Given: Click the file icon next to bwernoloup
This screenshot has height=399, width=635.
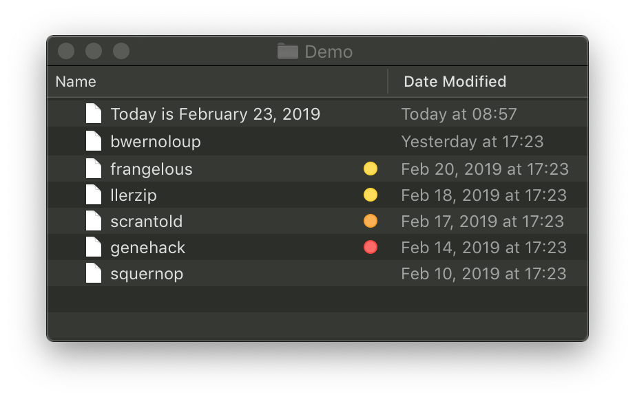Looking at the screenshot, I should [x=94, y=142].
